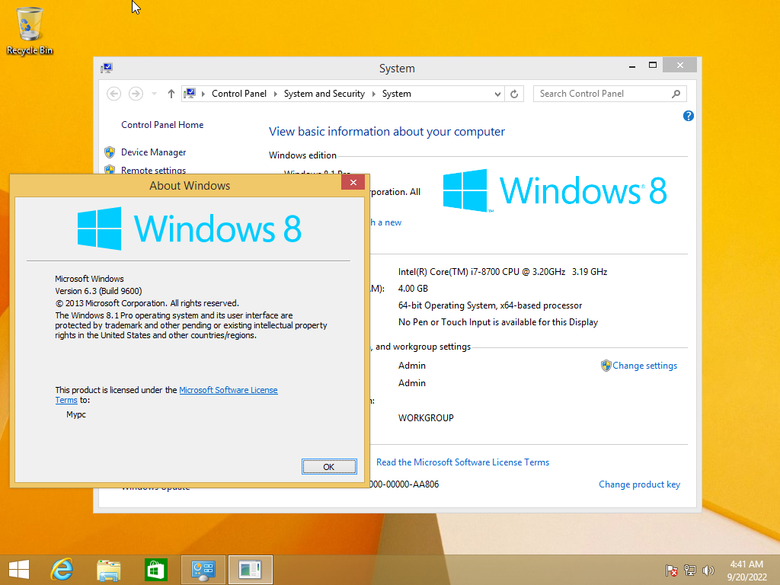Image resolution: width=780 pixels, height=585 pixels.
Task: Show the calendar from the taskbar clock
Action: click(746, 571)
